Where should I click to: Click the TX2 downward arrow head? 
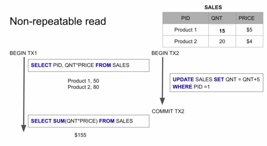click(162, 101)
